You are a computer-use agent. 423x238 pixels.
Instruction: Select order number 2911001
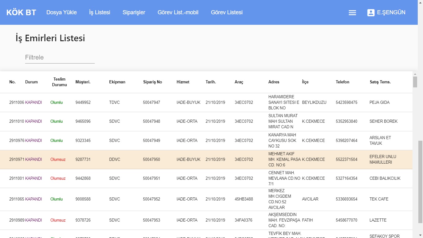click(x=17, y=178)
